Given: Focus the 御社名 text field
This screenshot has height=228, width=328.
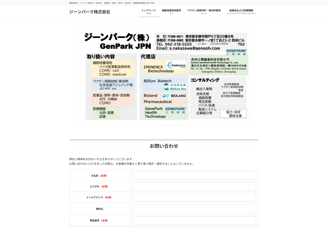Looking at the screenshot, I should click(194, 208).
